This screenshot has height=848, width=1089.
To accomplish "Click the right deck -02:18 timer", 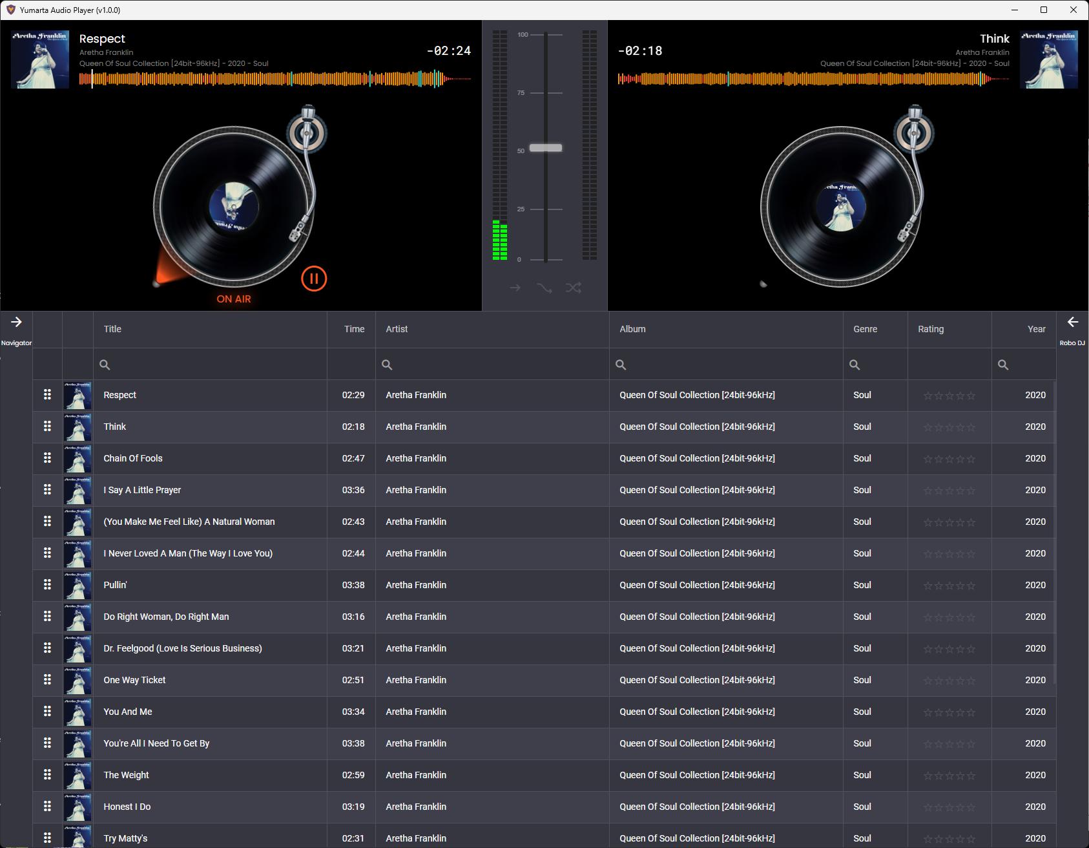I will [x=640, y=51].
